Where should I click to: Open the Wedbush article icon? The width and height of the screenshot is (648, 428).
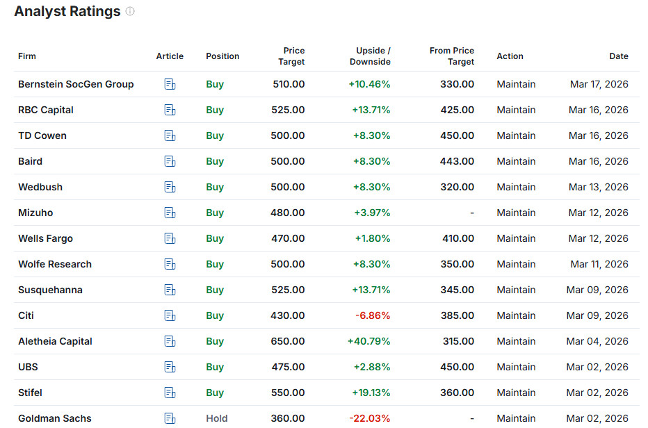pyautogui.click(x=170, y=187)
